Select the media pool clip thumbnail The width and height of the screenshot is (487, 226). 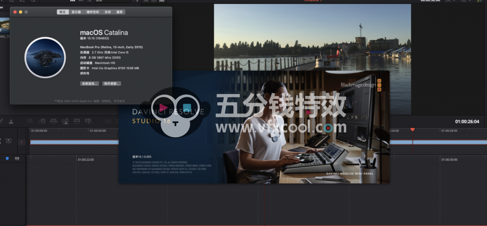point(5,25)
